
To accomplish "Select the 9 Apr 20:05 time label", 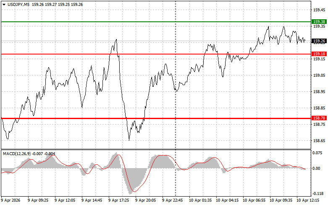I will (x=145, y=200).
